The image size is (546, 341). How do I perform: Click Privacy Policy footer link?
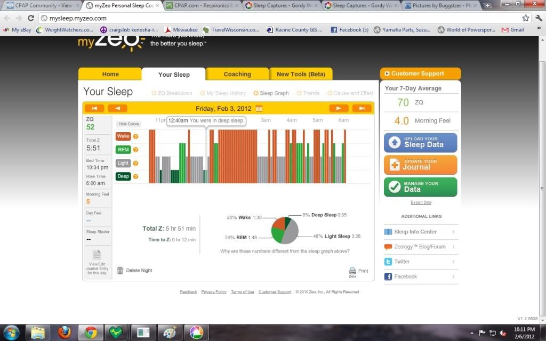click(214, 292)
